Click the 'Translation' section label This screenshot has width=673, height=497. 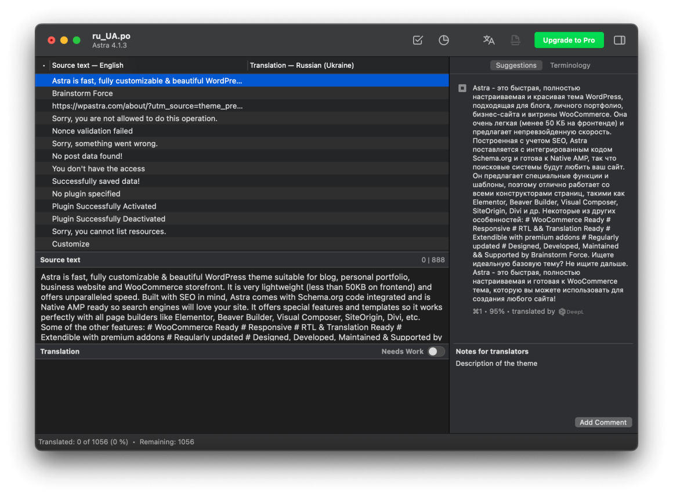[60, 351]
